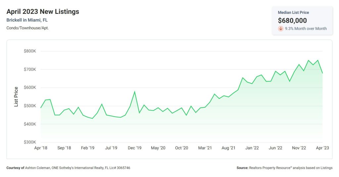Screen dimensions: 339x177
Task: Click the Condo/Townhouse/Apt. property type label
Action: pos(27,28)
